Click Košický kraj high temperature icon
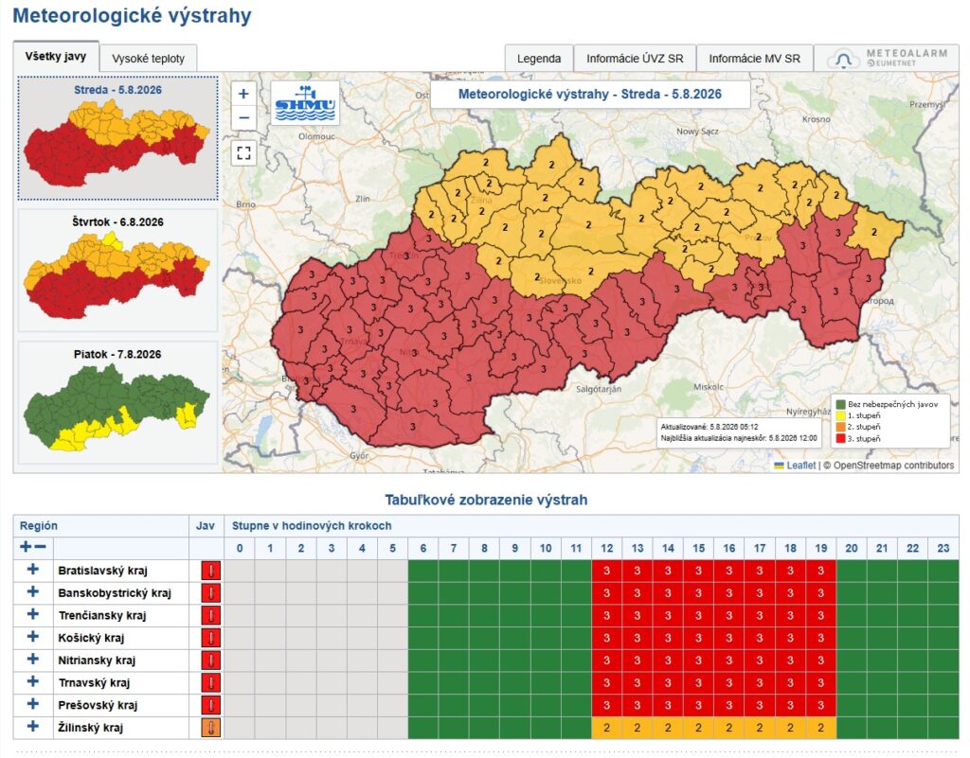The width and height of the screenshot is (970, 758). pyautogui.click(x=210, y=638)
